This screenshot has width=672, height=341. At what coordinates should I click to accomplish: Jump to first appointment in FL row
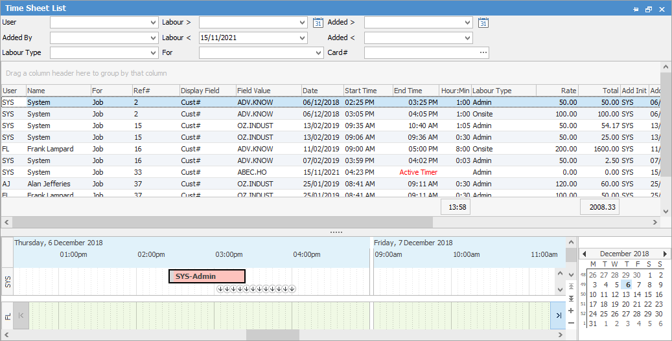[21, 315]
